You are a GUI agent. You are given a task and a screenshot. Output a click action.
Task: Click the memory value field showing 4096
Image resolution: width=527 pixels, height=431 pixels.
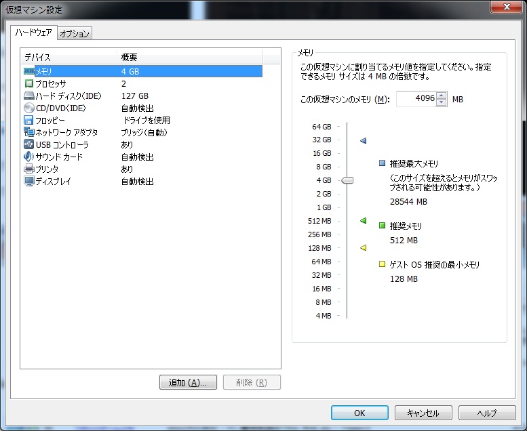point(416,99)
